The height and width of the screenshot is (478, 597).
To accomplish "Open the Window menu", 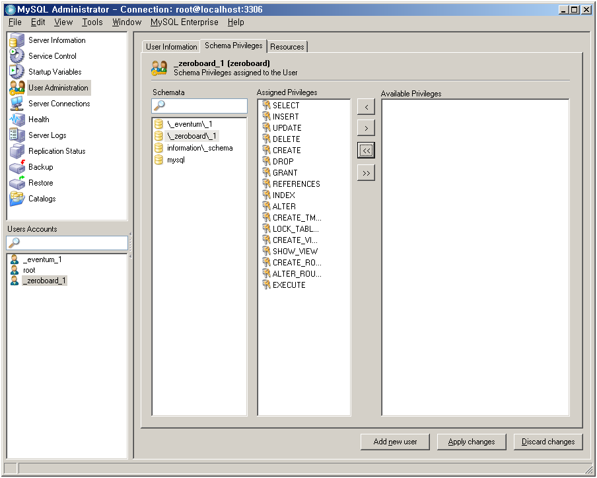I will [127, 22].
